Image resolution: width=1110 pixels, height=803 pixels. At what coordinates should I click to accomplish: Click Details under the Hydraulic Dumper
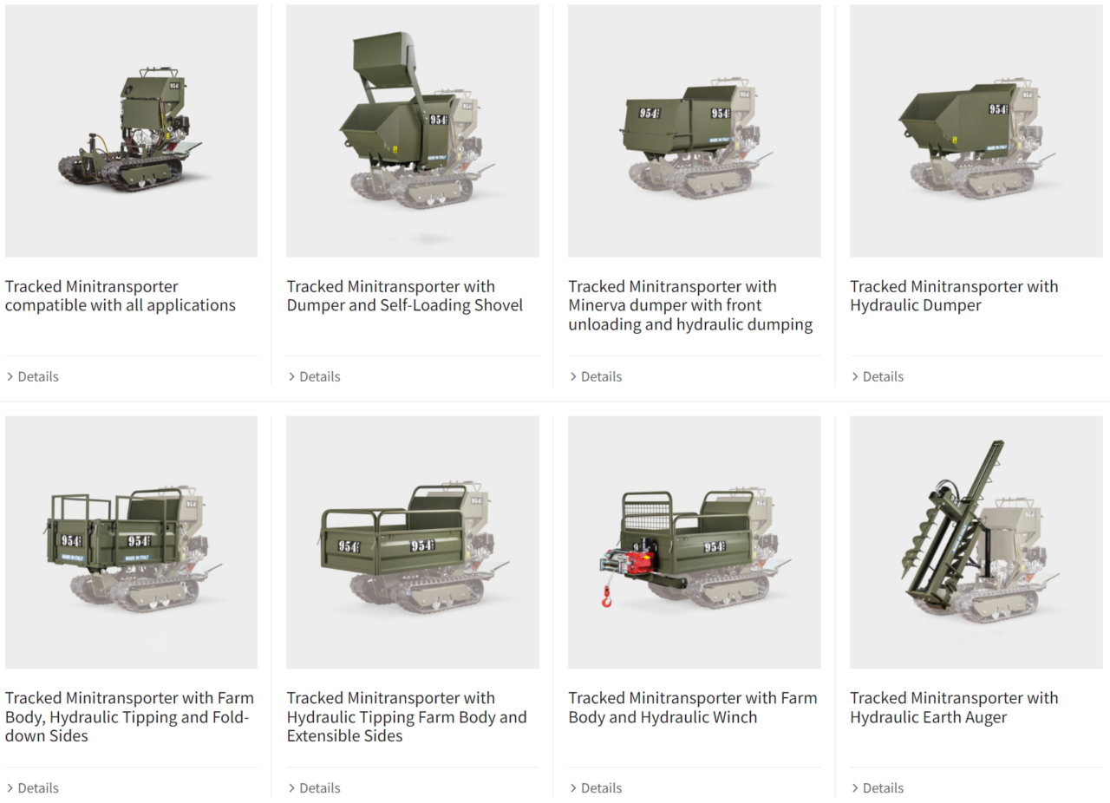(878, 376)
